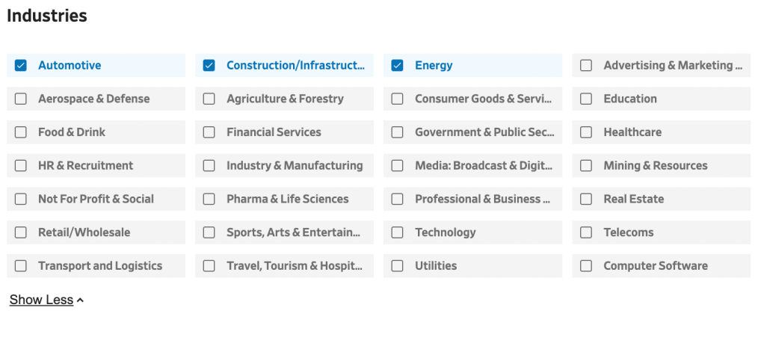Check the Food & Drink checkbox
764x340 pixels.
21,132
